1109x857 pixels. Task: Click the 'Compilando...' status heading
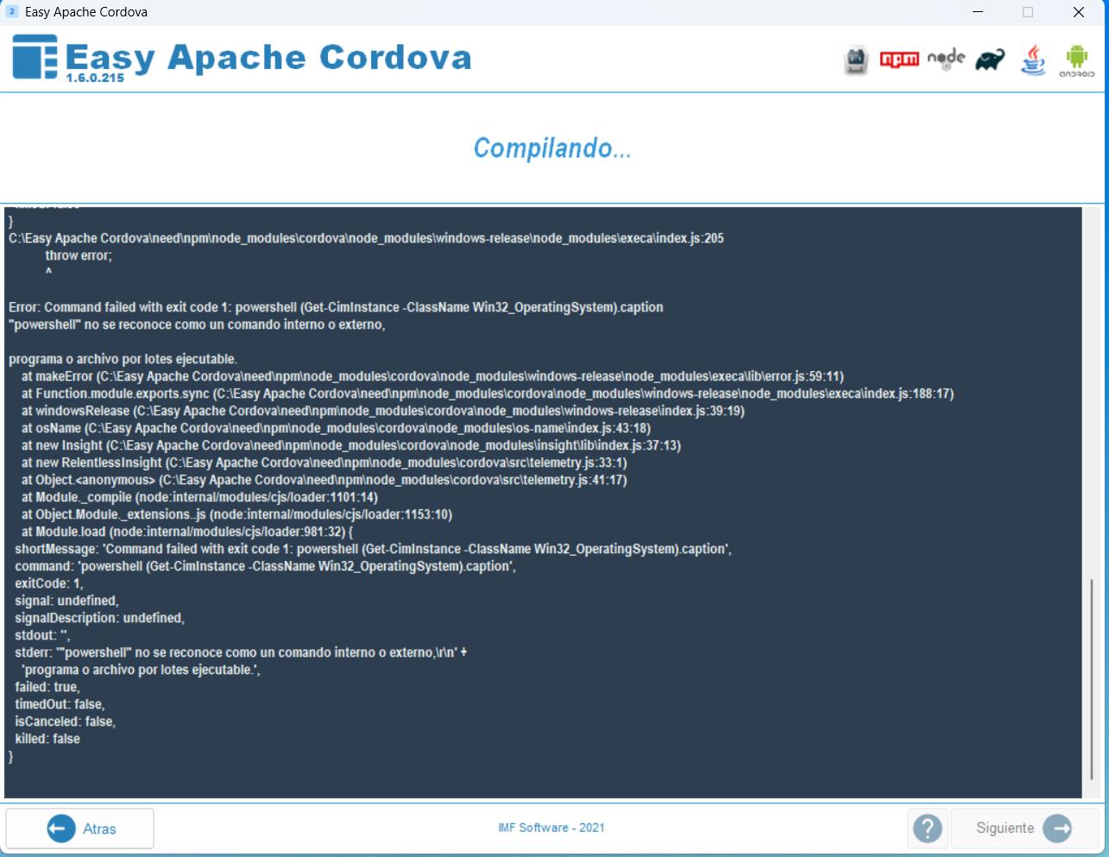click(x=552, y=148)
